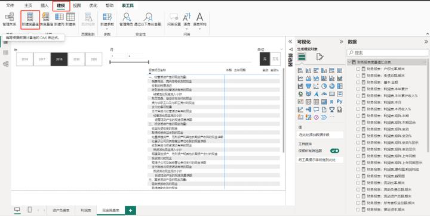Select trophy (goals) visual icon
Viewport: 430px width, 216px height.
tap(332, 109)
